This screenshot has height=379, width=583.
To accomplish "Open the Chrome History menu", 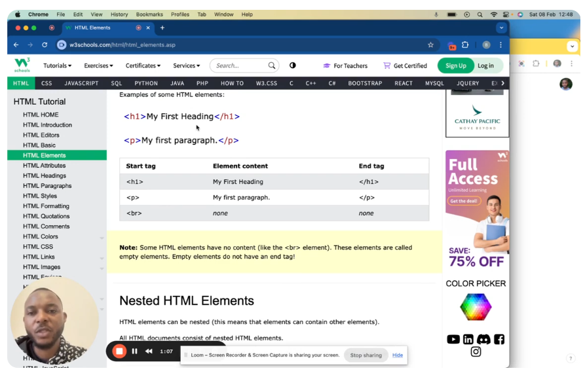I will tap(119, 14).
